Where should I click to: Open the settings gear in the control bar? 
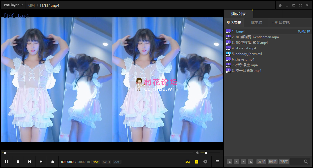[x=205, y=162]
